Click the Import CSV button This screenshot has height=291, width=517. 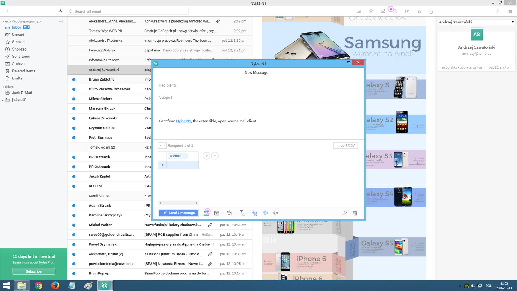(x=345, y=145)
